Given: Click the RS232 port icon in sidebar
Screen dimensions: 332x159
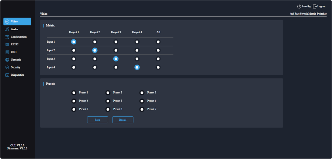Looking at the screenshot, I should [x=7, y=45].
